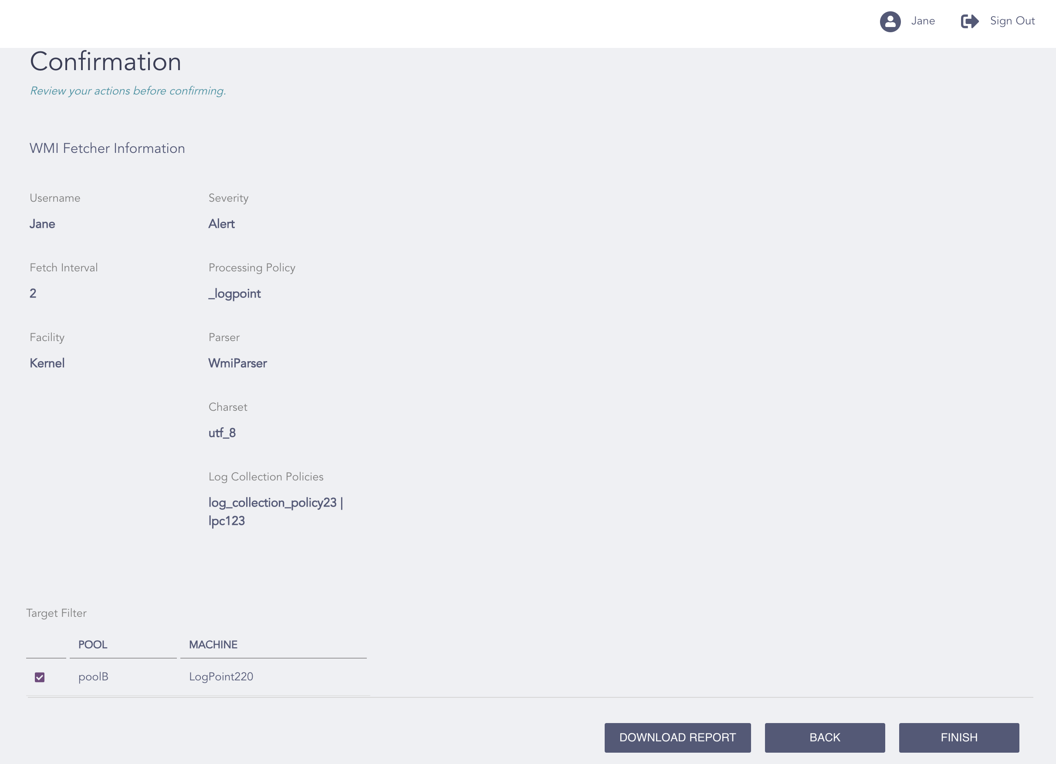The image size is (1056, 764).
Task: Click the Confirmation page heading
Action: [106, 61]
